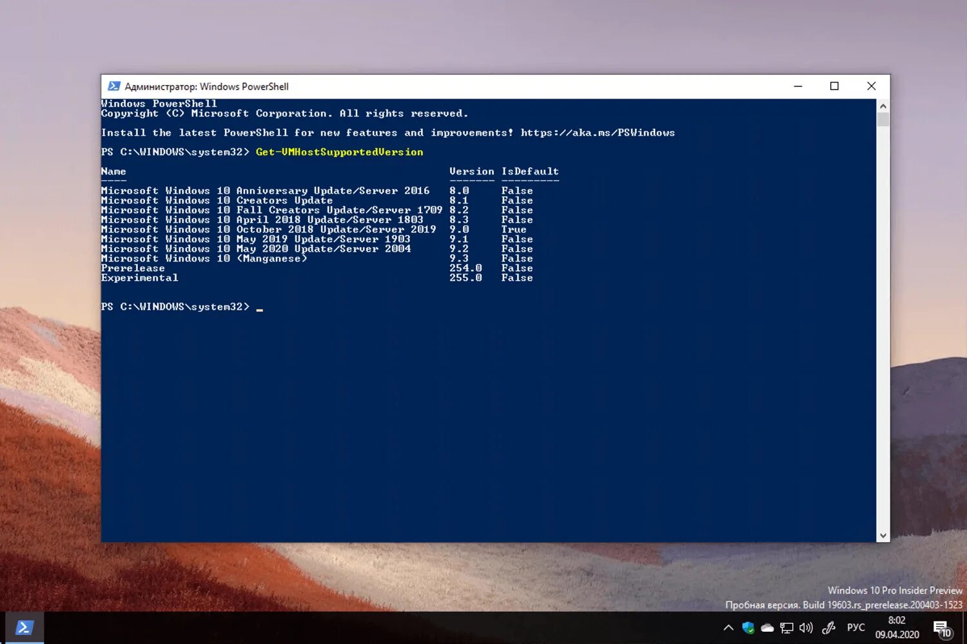Click the October 2018 Update/Server 2019 row
The height and width of the screenshot is (644, 967).
tap(317, 229)
